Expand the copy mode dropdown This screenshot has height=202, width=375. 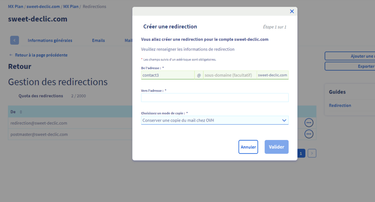pos(215,120)
